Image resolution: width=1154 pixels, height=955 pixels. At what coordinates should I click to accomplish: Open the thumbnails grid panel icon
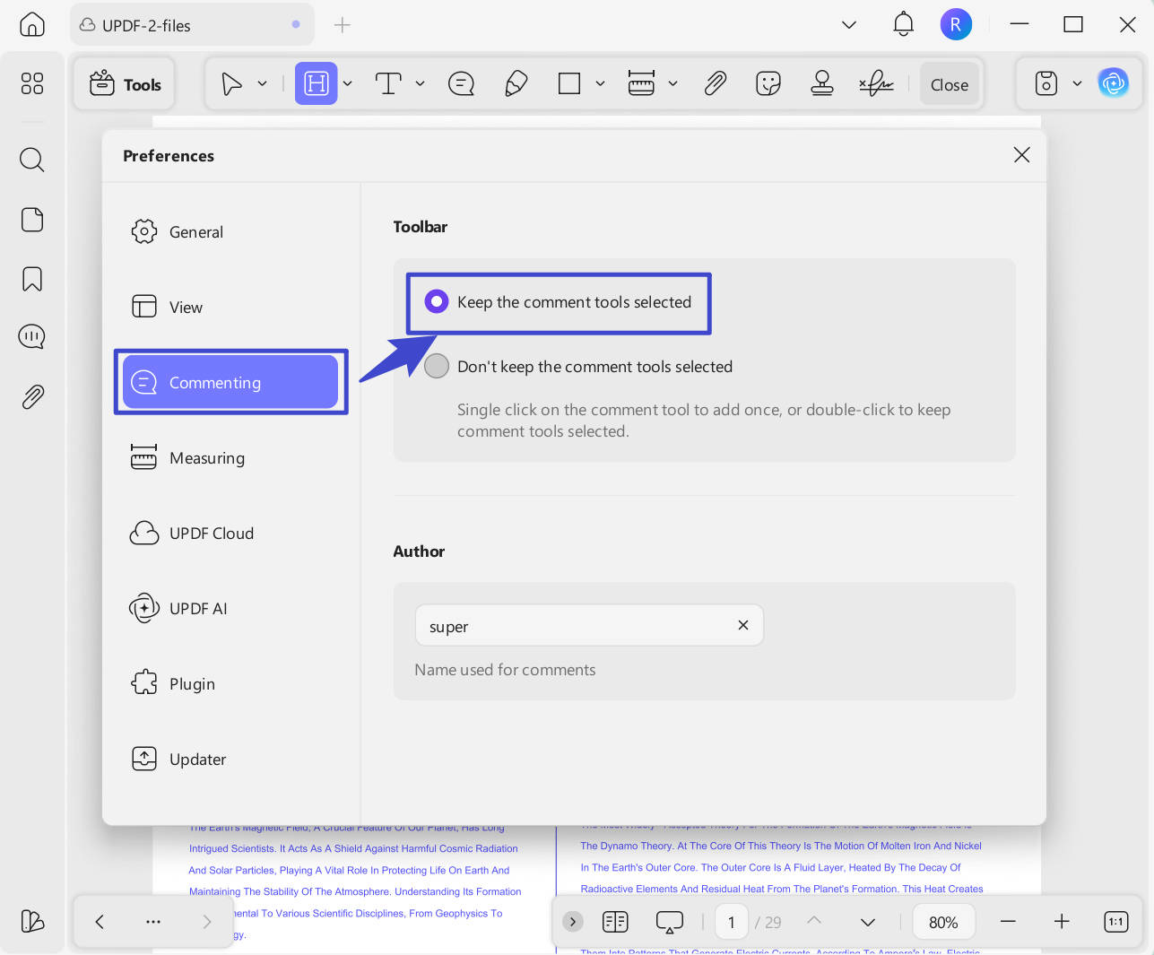(x=32, y=83)
